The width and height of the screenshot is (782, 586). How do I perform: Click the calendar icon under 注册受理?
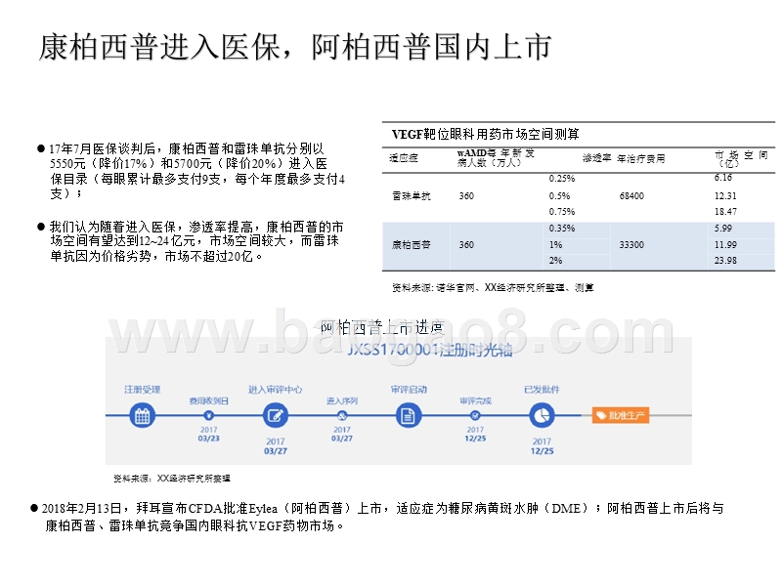point(142,416)
